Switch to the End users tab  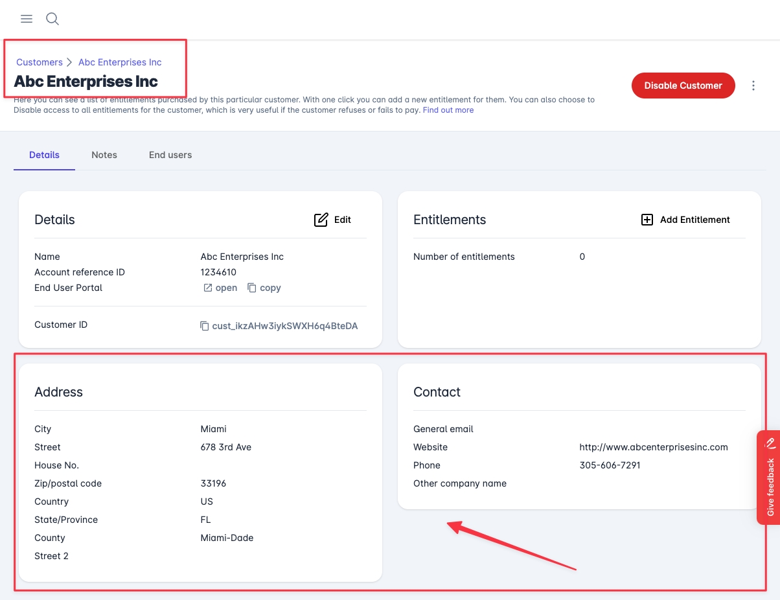[170, 155]
